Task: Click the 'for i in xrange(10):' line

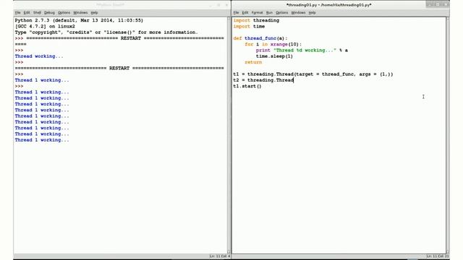Action: tap(273, 44)
